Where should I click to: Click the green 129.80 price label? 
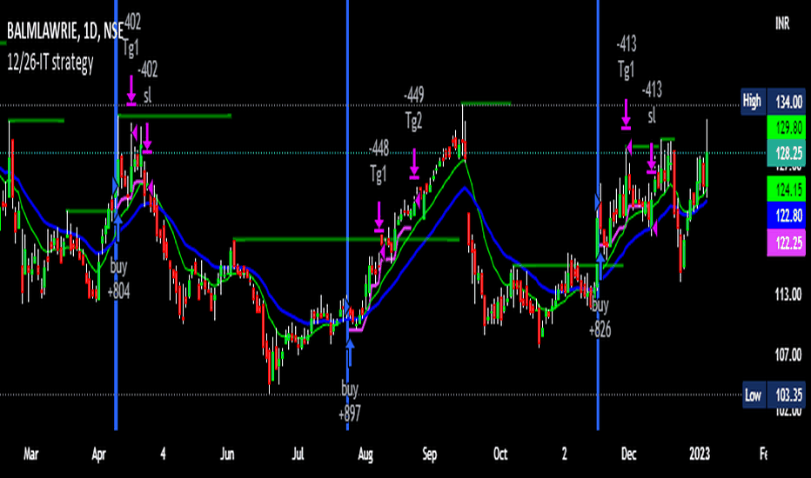(x=788, y=127)
